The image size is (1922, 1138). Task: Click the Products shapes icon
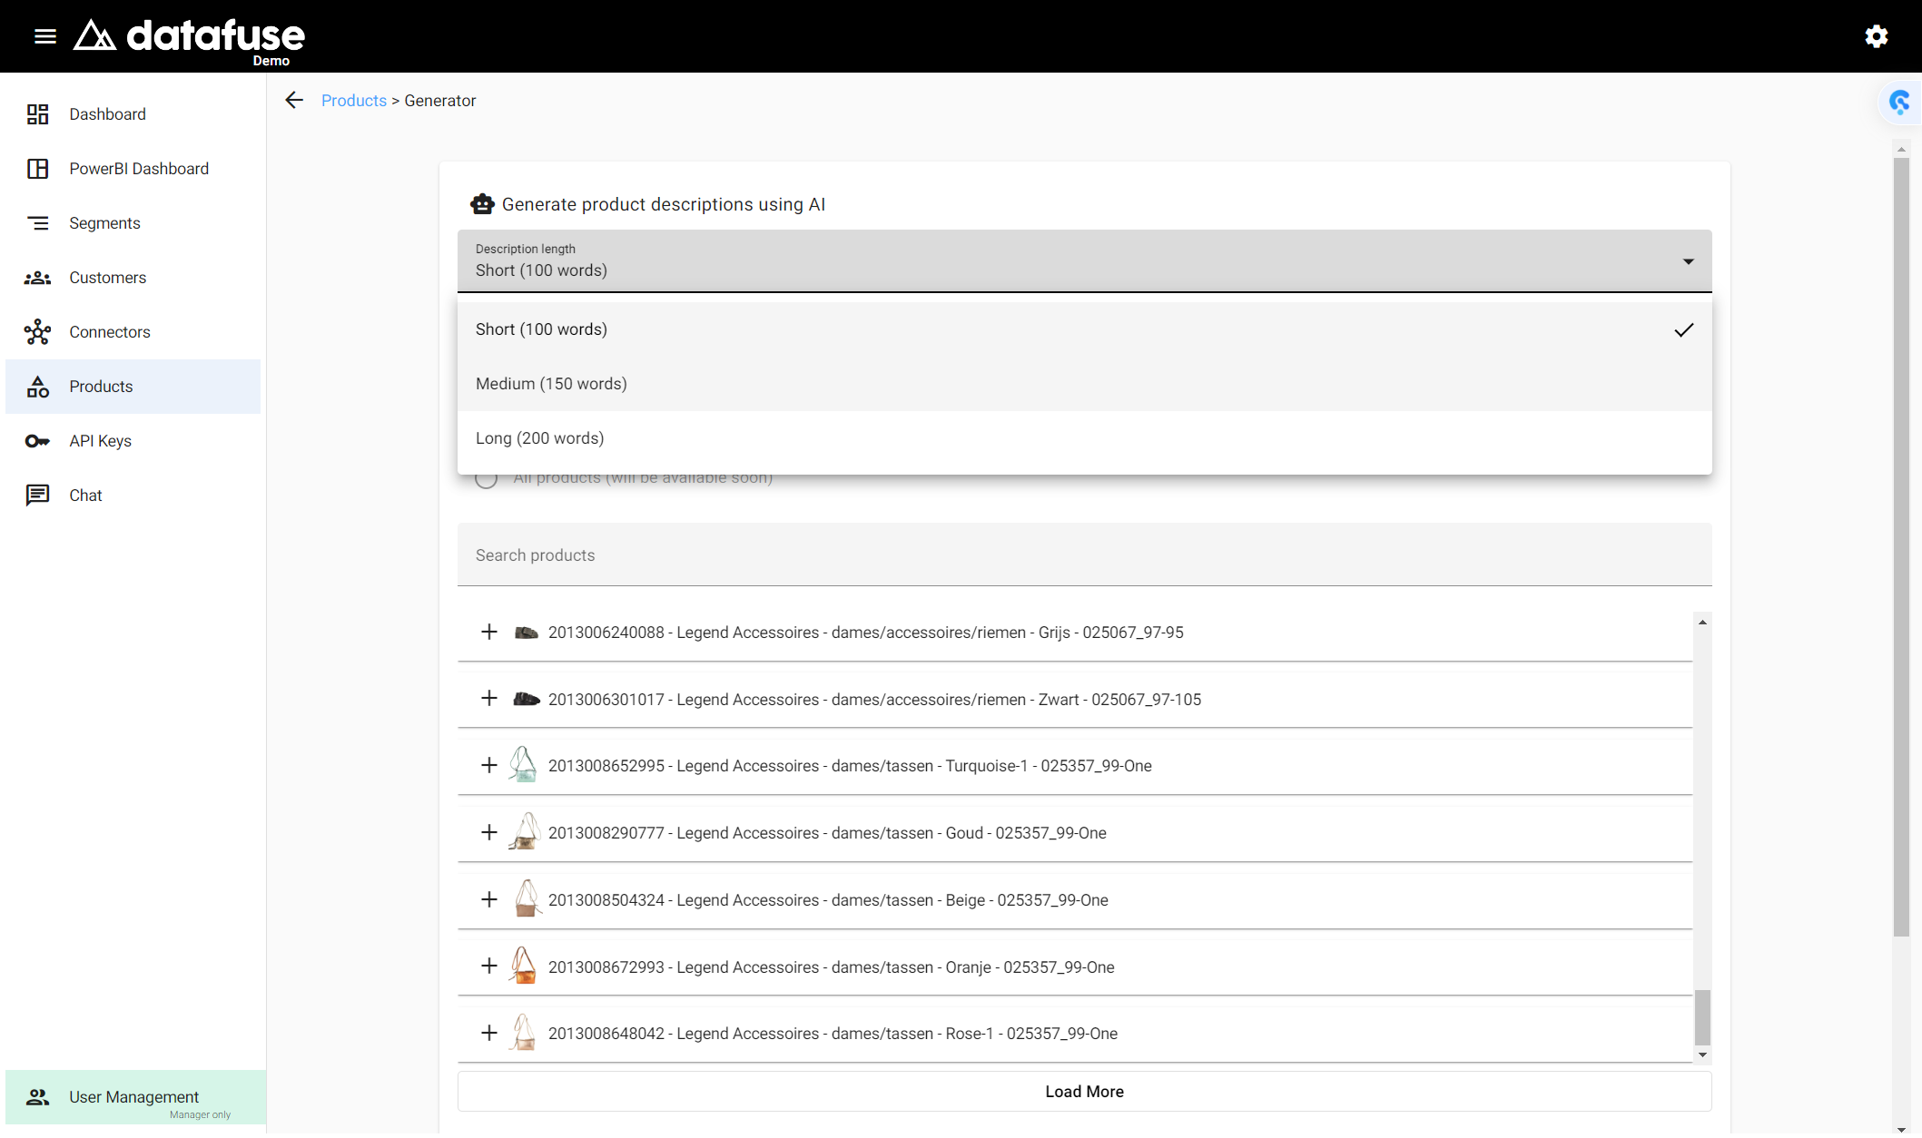[37, 387]
